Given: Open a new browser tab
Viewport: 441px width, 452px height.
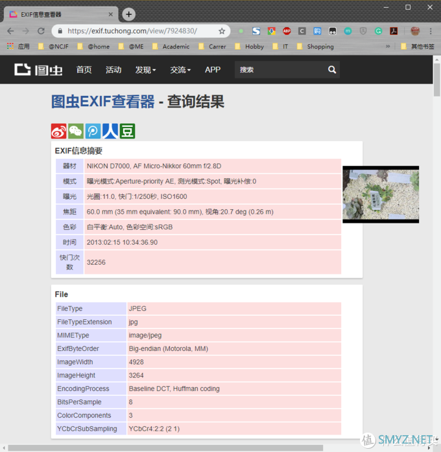Looking at the screenshot, I should (128, 14).
